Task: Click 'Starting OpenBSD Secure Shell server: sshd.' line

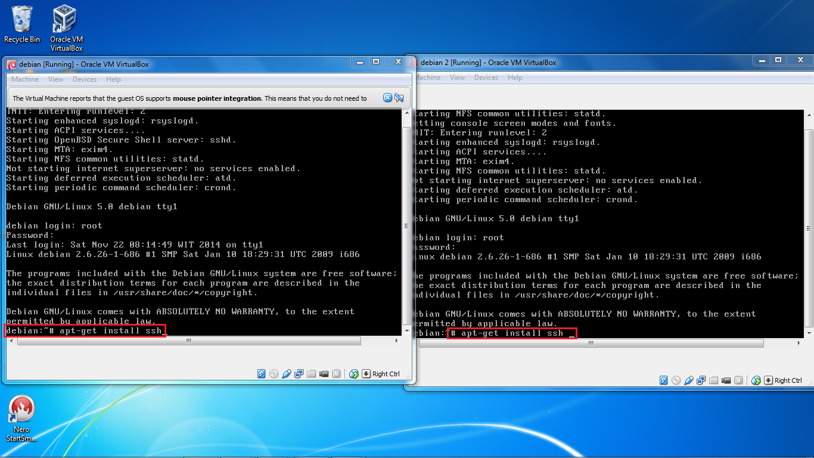Action: [x=122, y=140]
